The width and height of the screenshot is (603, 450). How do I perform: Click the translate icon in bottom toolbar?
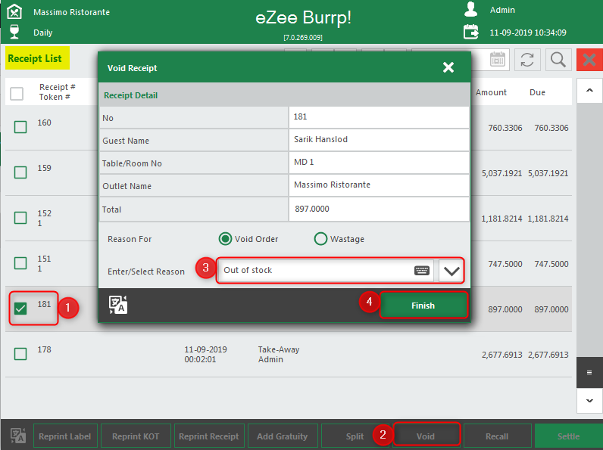[x=17, y=436]
